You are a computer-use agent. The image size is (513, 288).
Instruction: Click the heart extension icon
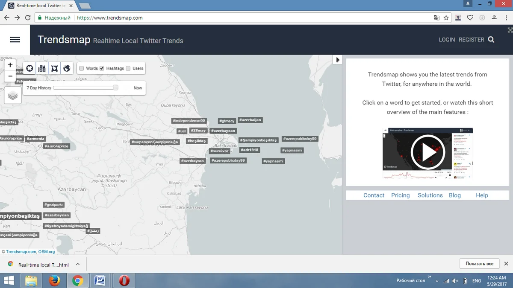pyautogui.click(x=470, y=18)
